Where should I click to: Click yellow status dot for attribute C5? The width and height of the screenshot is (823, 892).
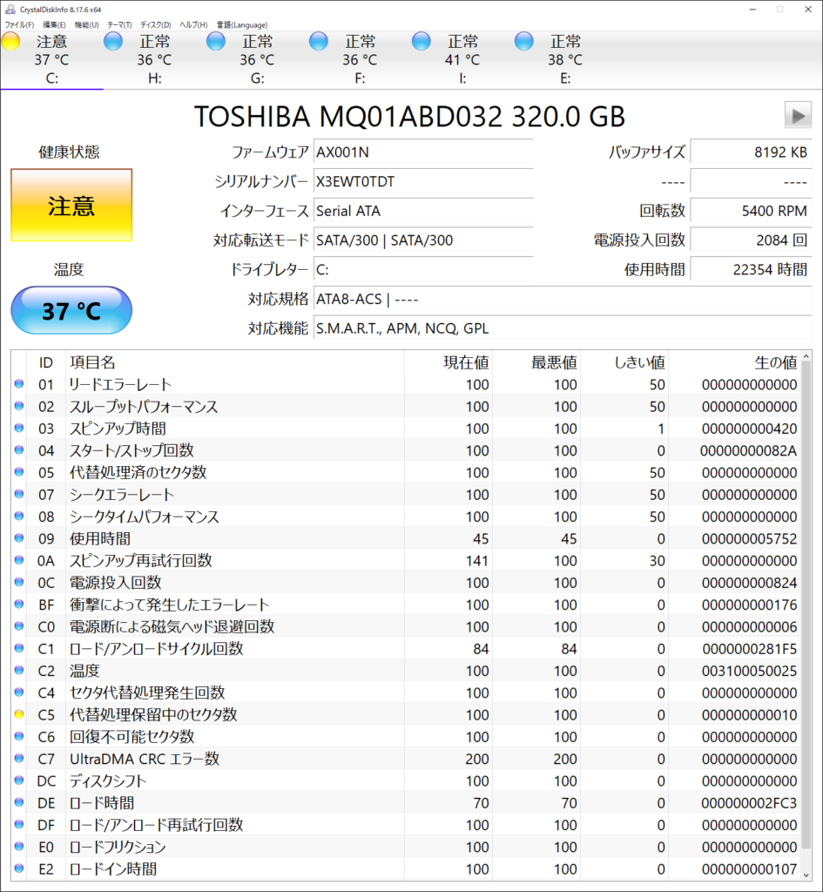click(19, 715)
